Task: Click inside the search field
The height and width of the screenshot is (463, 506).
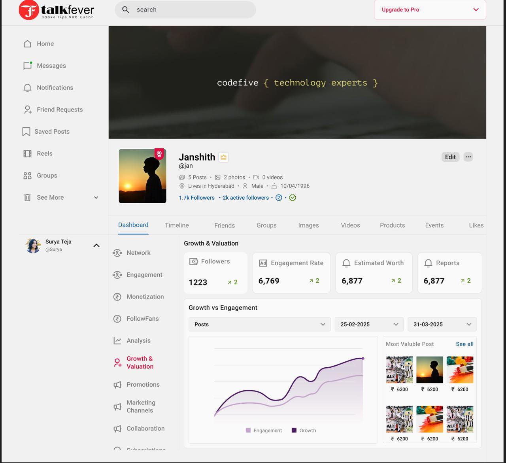Action: tap(190, 9)
